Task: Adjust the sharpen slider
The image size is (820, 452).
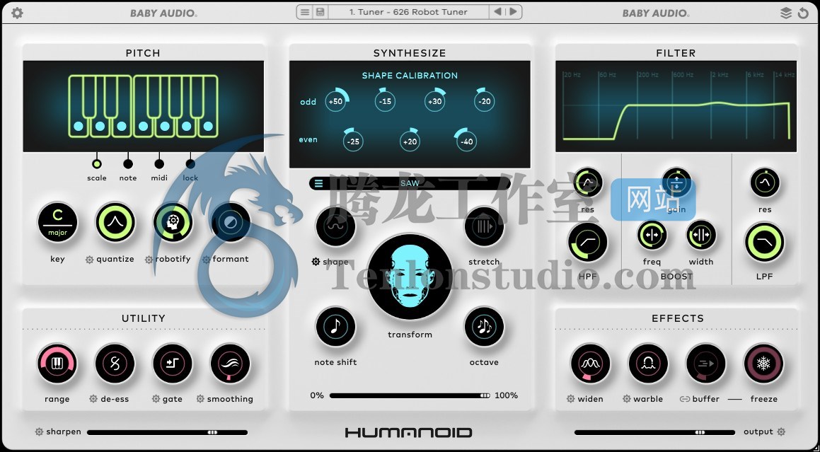Action: [x=168, y=433]
